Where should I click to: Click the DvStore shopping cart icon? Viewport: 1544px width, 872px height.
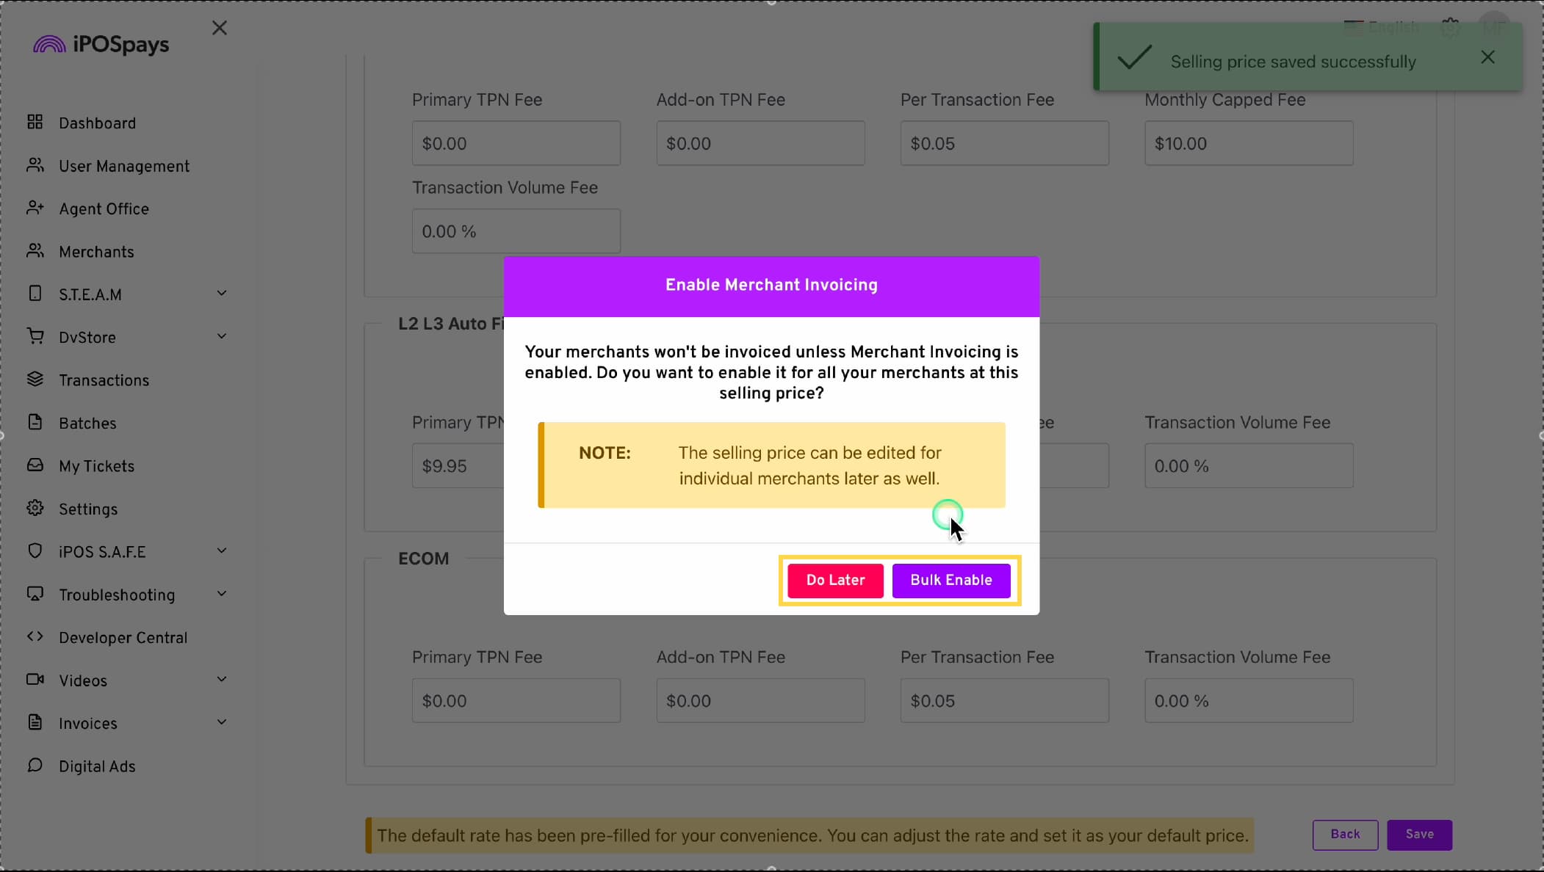coord(35,336)
